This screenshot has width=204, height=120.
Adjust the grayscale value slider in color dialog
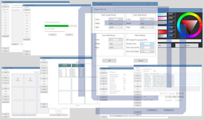coord(162,36)
